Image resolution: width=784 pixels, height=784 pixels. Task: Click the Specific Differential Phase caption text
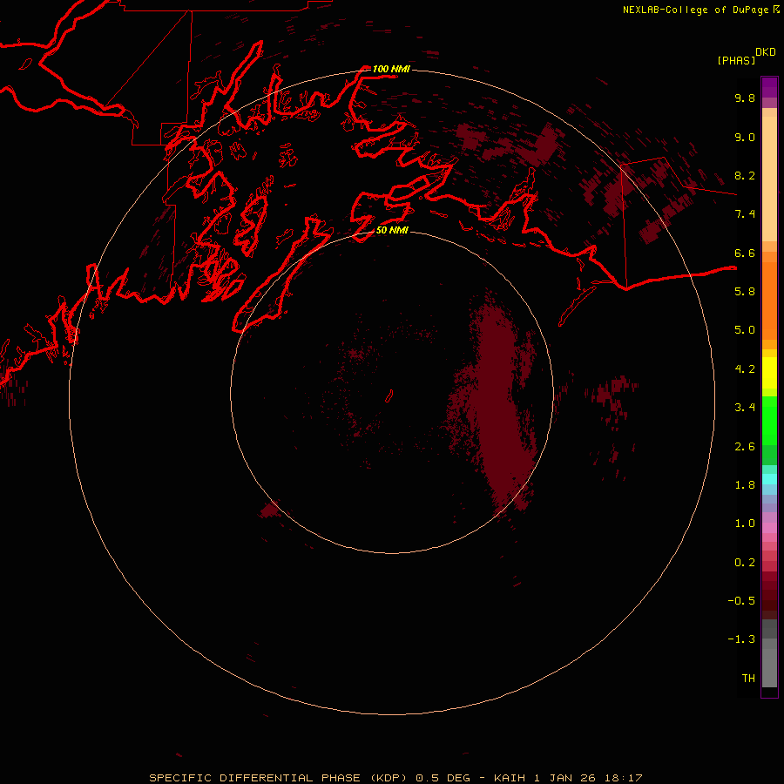click(x=395, y=778)
